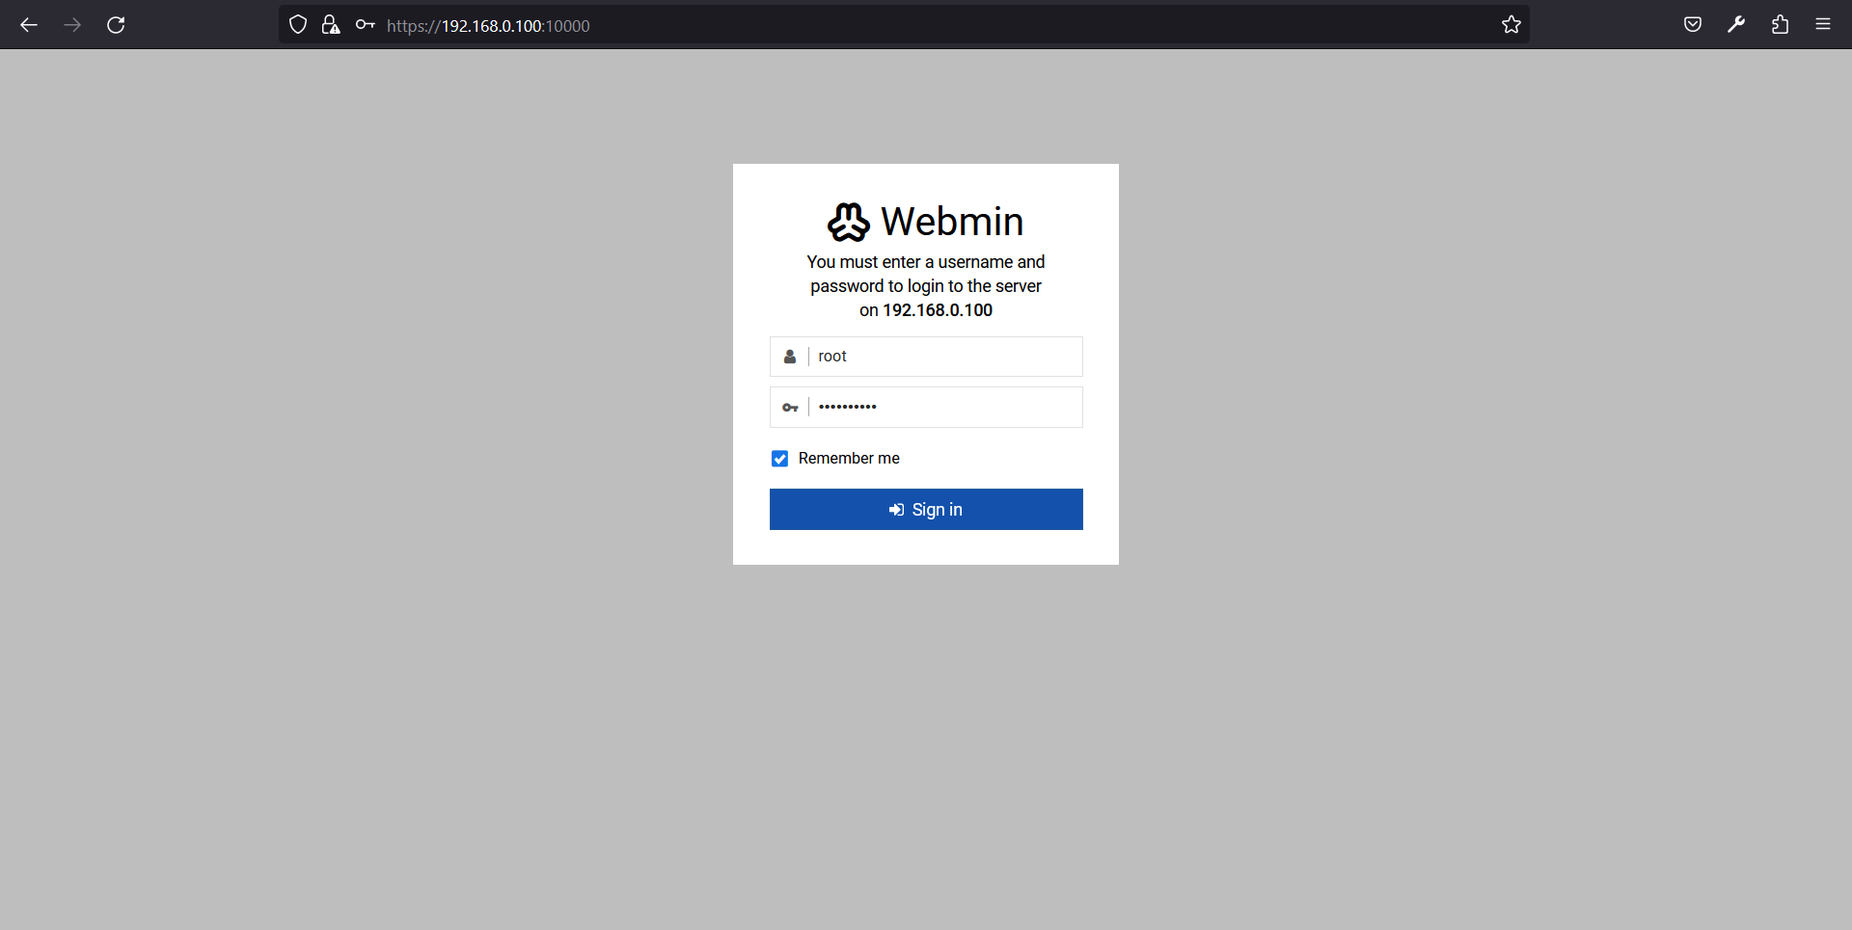Click the bold 192.168.0.100 server address
Screen dimensions: 1852x930
[938, 310]
